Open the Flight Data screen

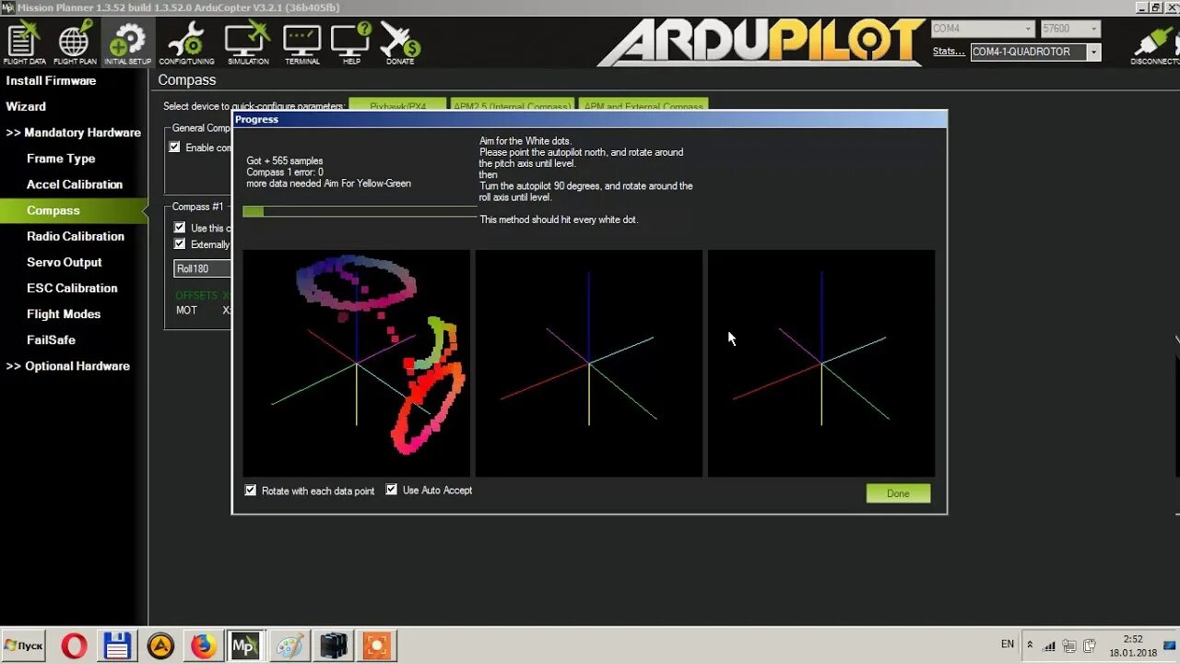[x=24, y=43]
